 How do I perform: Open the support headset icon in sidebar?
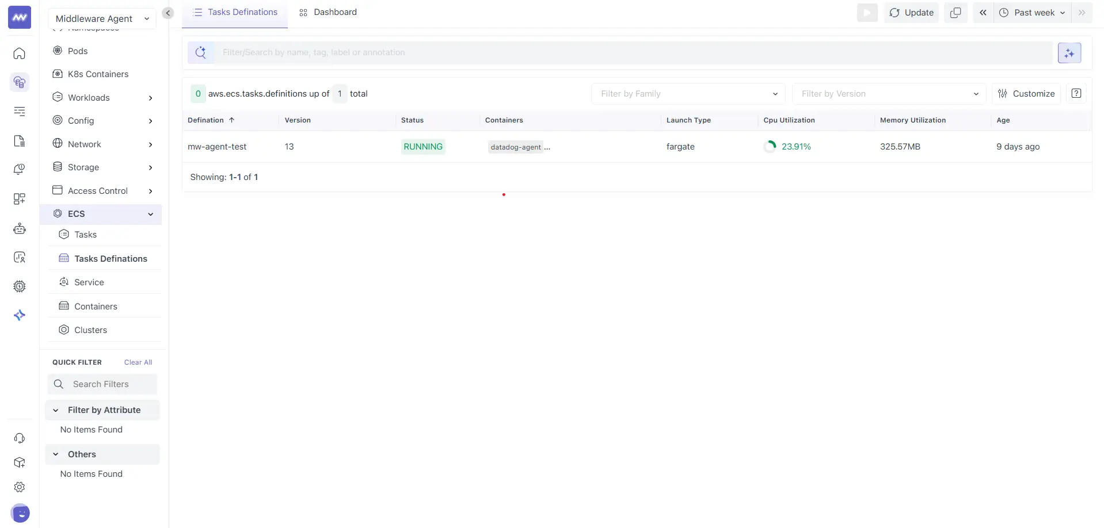click(x=20, y=438)
